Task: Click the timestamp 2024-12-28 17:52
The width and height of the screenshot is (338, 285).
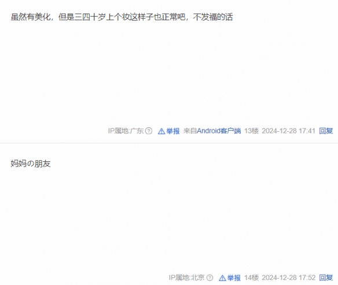Action: [x=288, y=277]
